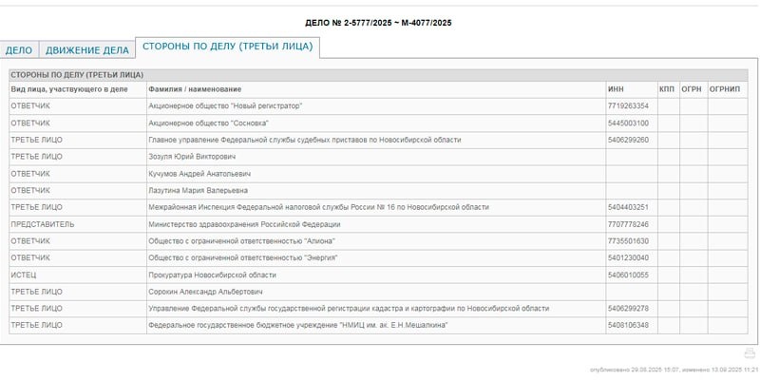Click the 'Вид лица, участвующего в деле' column header
Screen dimensions: 760x380
[69, 89]
